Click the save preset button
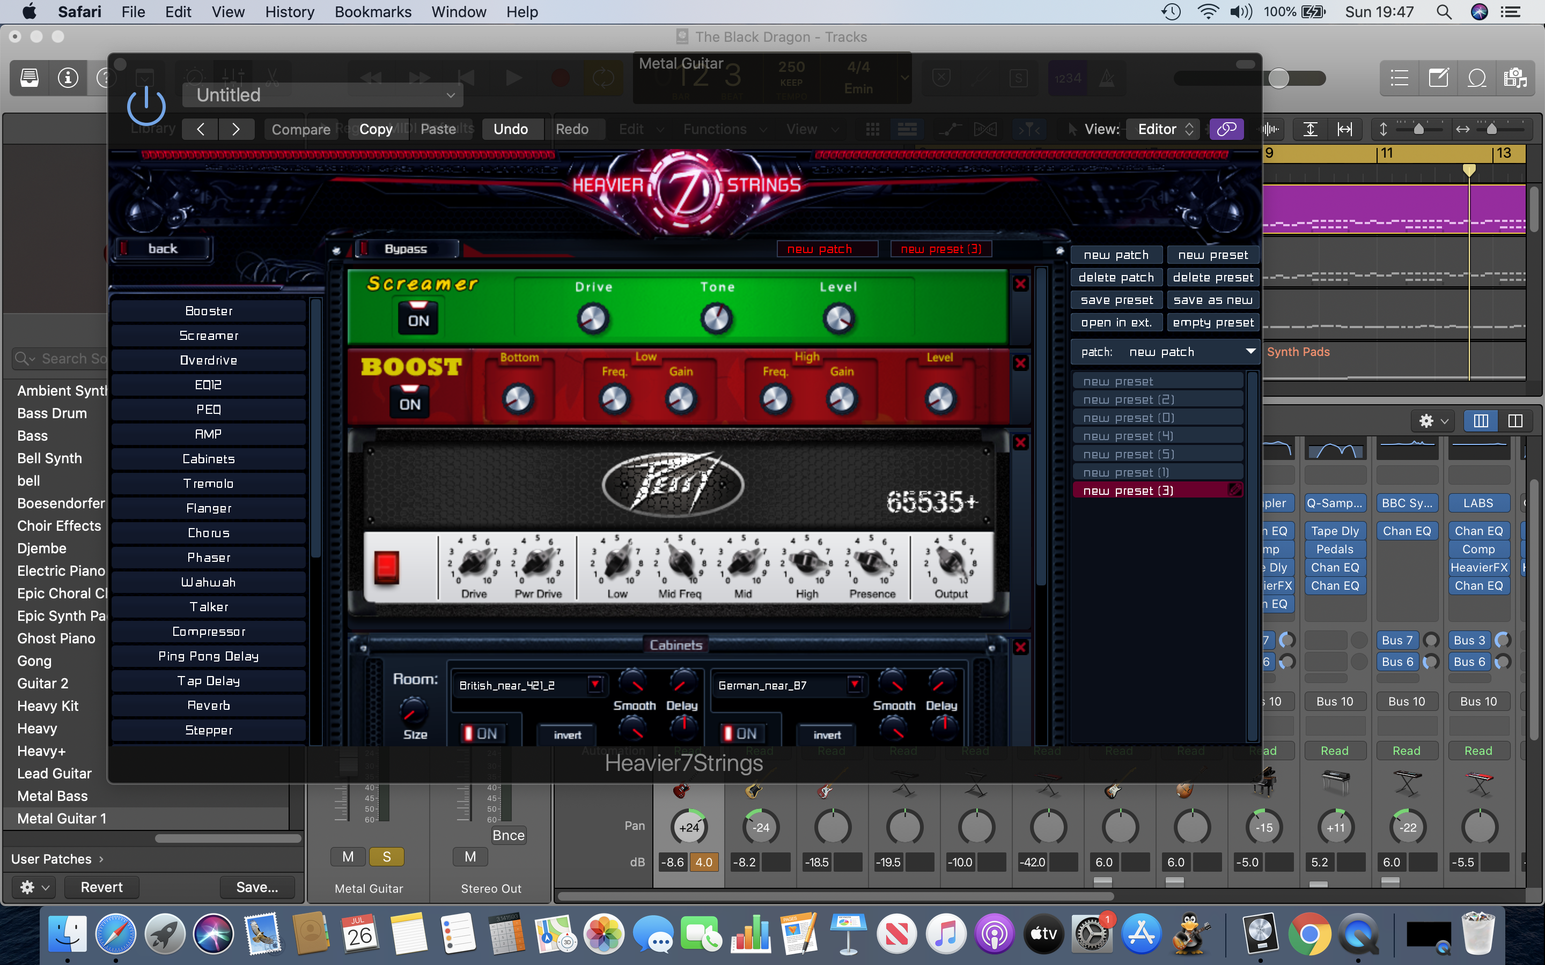 coord(1116,300)
